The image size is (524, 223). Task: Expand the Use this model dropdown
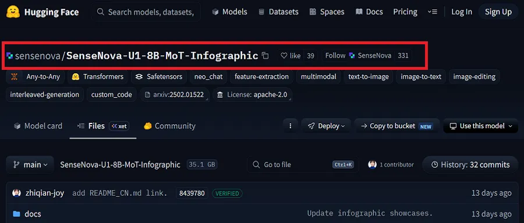(481, 126)
